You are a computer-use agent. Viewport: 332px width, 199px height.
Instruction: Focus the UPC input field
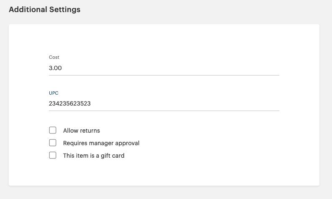click(164, 103)
